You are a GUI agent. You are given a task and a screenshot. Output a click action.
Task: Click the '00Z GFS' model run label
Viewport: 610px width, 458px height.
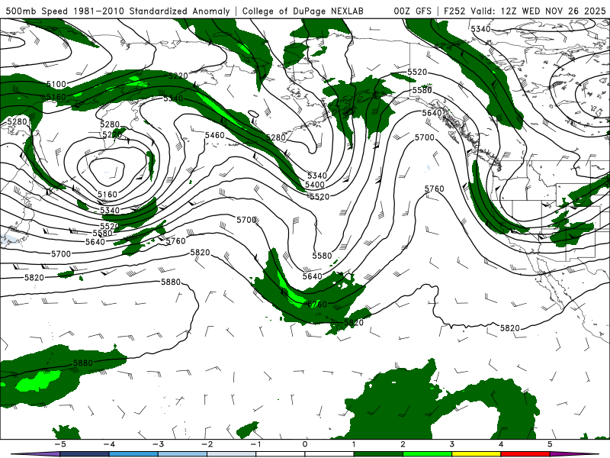coord(413,11)
